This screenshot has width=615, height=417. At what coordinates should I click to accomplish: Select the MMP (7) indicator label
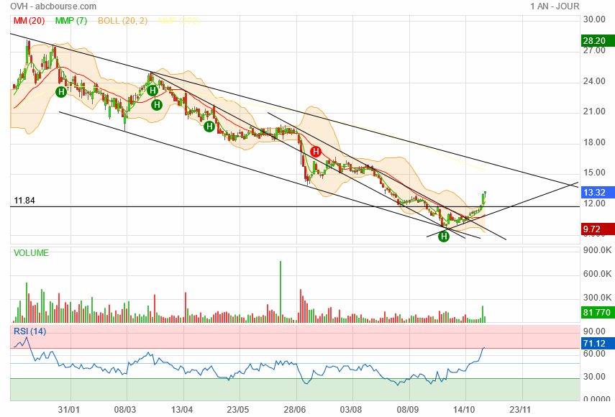point(71,21)
